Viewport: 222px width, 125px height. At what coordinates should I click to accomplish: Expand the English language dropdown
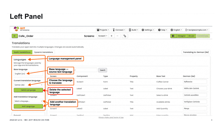click(x=176, y=30)
